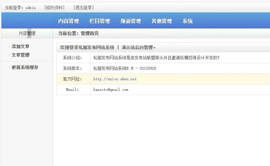Click the arrow bullet beside 添加文章
Screen dimensions: 270x166
coord(9,46)
